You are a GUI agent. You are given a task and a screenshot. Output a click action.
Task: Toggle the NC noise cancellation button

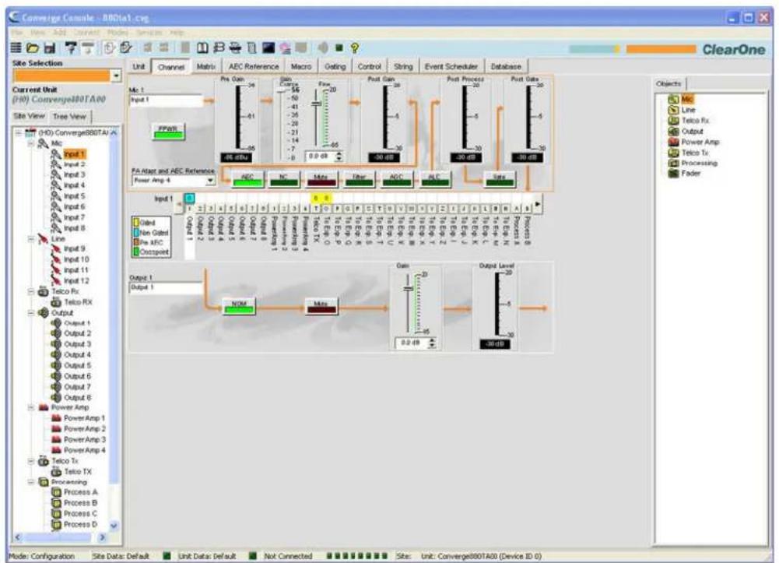coord(284,179)
